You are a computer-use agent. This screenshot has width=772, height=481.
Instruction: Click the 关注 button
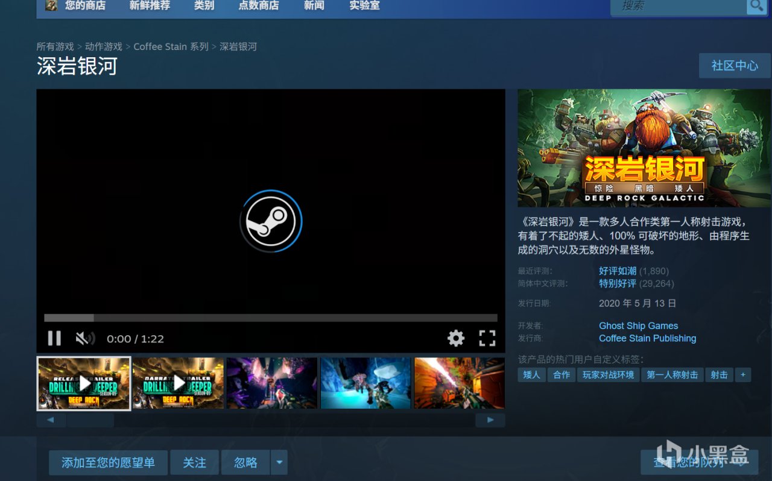tap(194, 462)
